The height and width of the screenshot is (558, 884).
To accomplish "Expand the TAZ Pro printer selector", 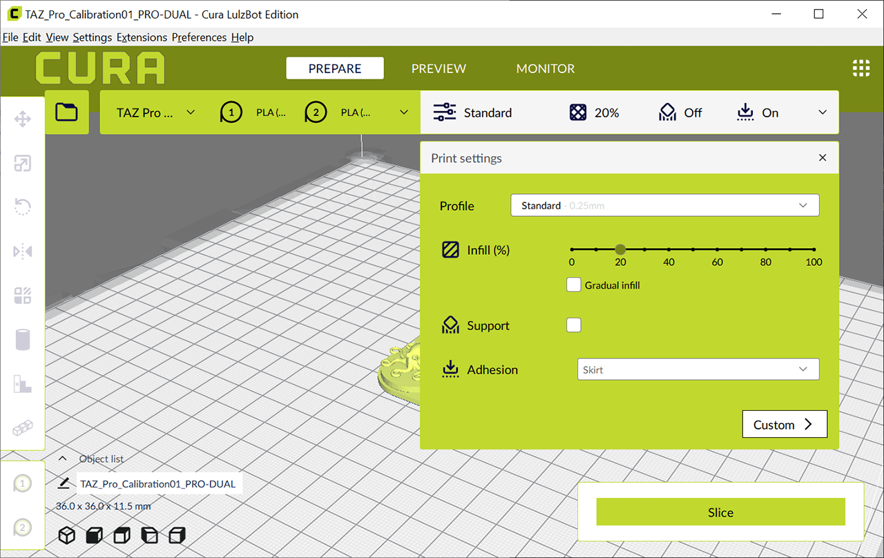I will 155,113.
